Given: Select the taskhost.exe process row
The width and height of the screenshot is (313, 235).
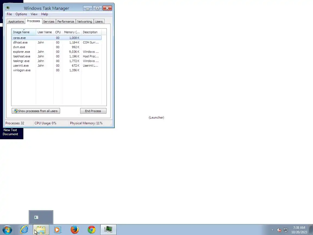Looking at the screenshot, I should (x=57, y=56).
